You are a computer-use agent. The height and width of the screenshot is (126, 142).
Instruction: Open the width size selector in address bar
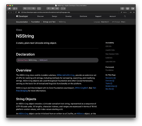(125, 12)
